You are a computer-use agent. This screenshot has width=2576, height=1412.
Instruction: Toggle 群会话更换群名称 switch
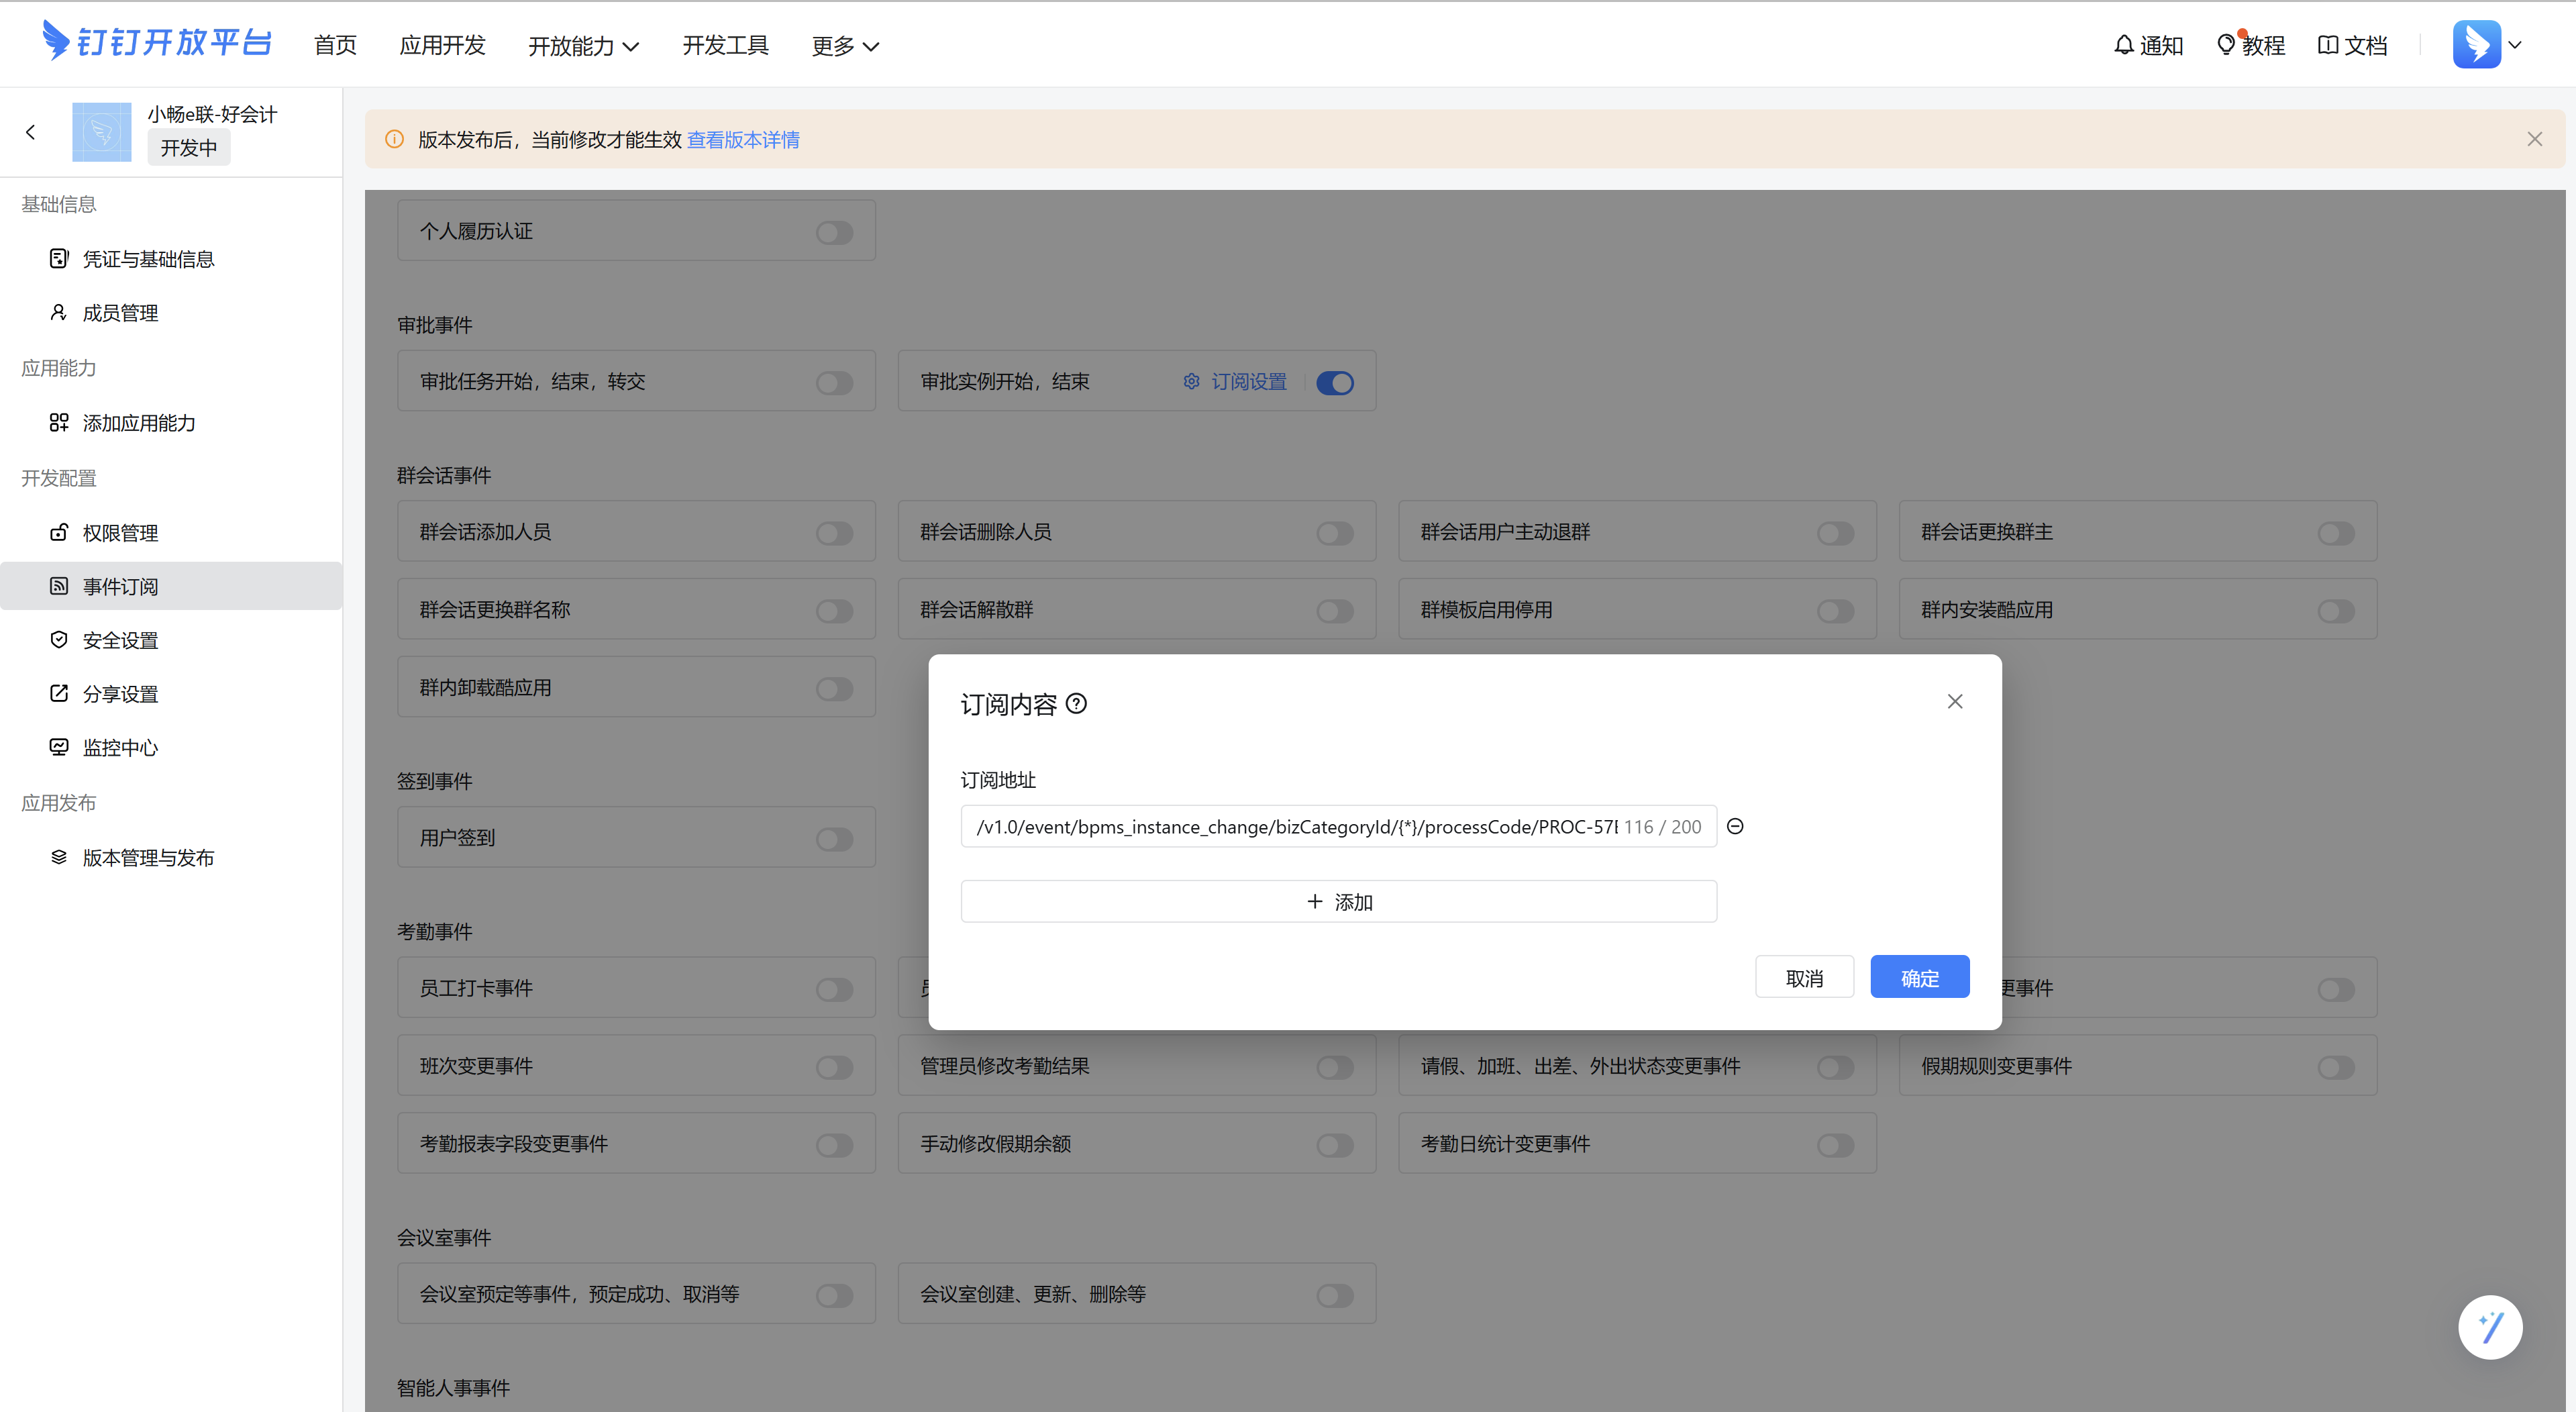(834, 611)
